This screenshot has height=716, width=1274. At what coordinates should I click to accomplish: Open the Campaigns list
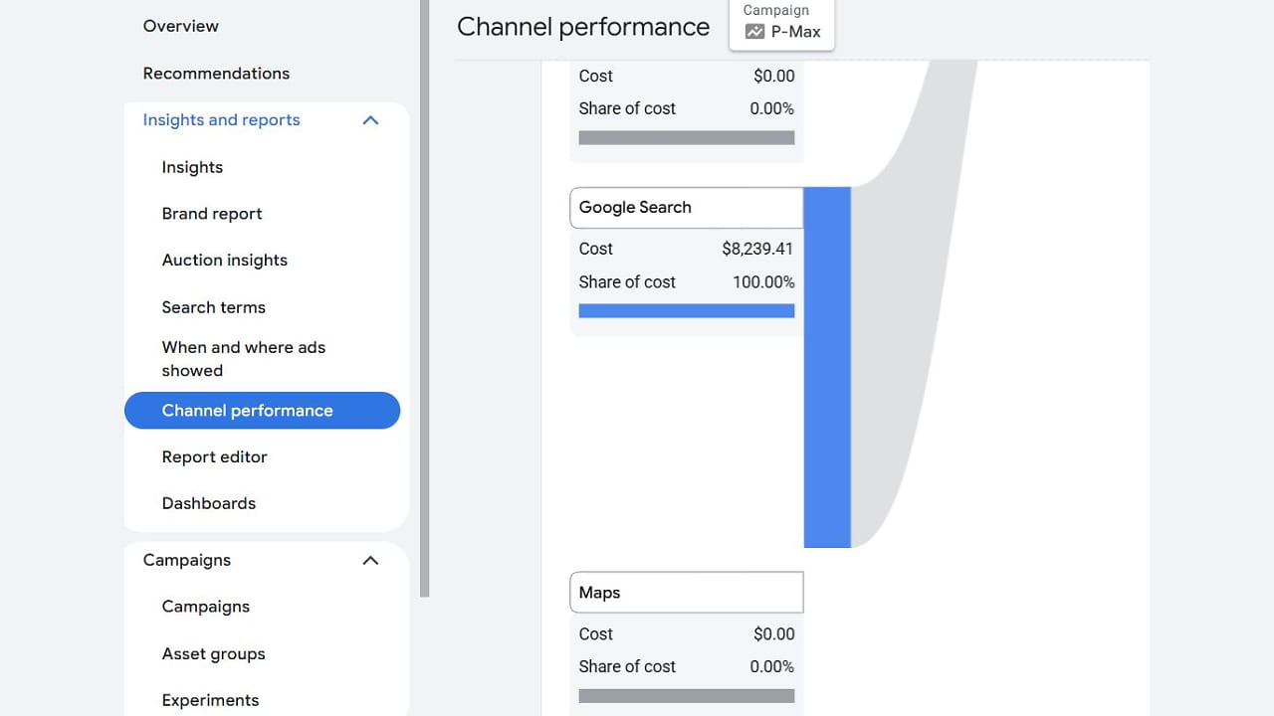pyautogui.click(x=206, y=607)
